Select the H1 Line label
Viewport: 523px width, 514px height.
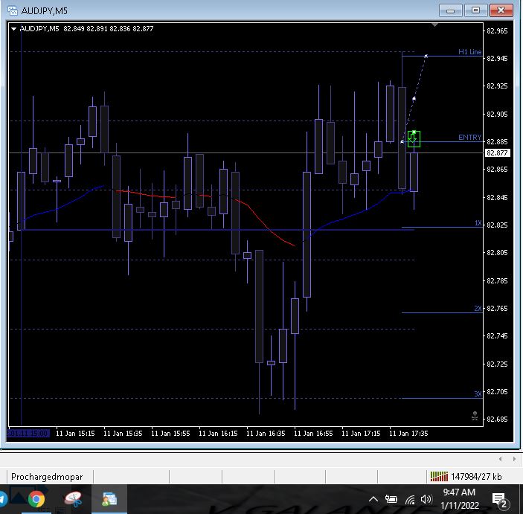click(x=469, y=52)
